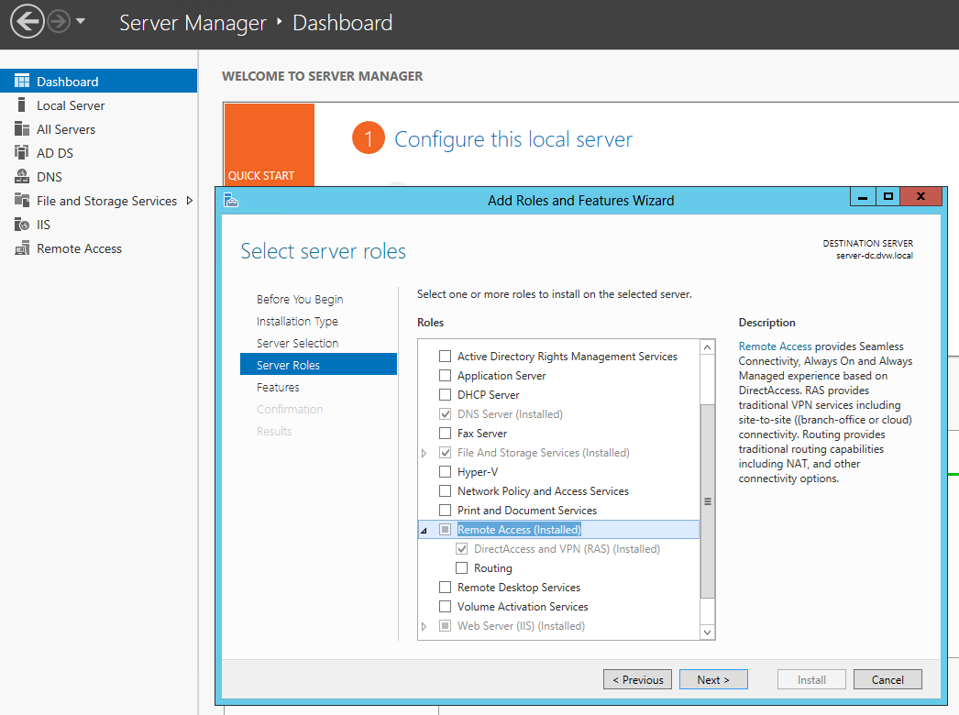The width and height of the screenshot is (959, 715).
Task: Click the Next button
Action: (713, 679)
